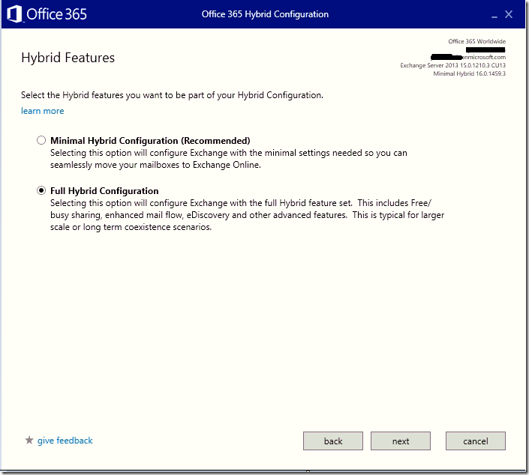This screenshot has height=475, width=529.
Task: Click the 'Select the Hybrid features' instruction text
Action: click(x=172, y=95)
